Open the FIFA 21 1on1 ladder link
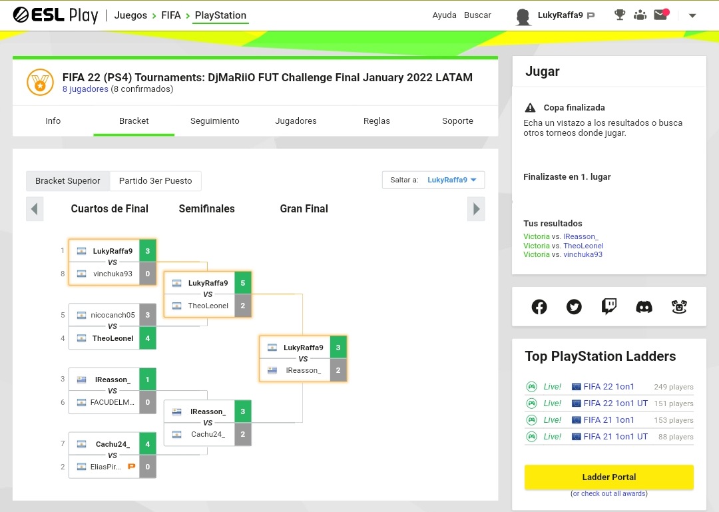Image resolution: width=719 pixels, height=512 pixels. (x=608, y=419)
